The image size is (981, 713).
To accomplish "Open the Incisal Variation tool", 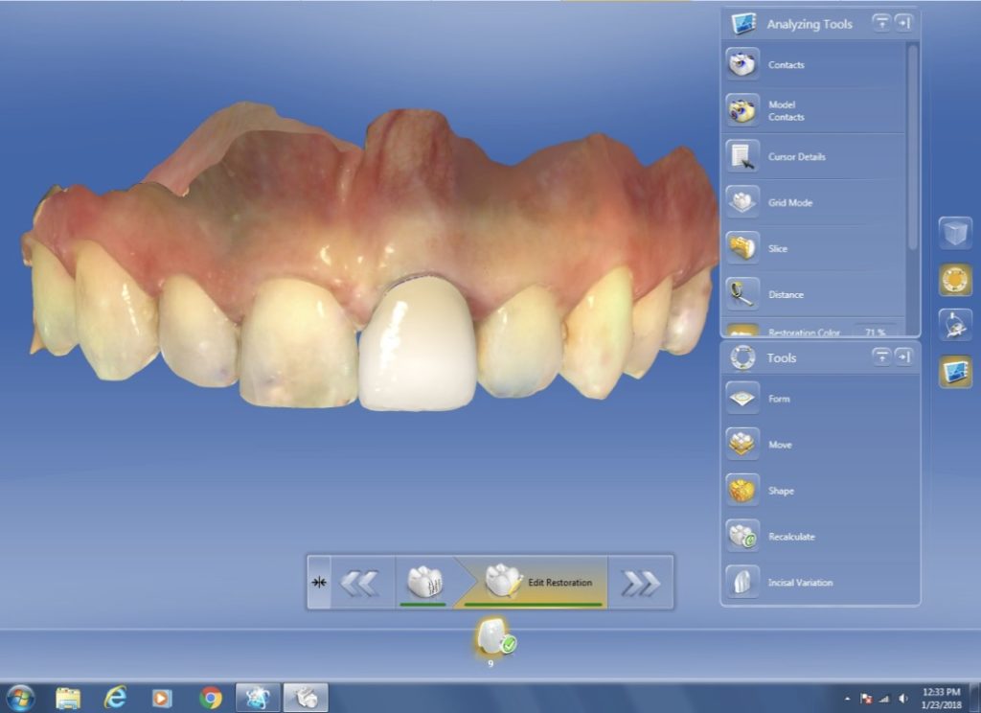I will coord(742,582).
